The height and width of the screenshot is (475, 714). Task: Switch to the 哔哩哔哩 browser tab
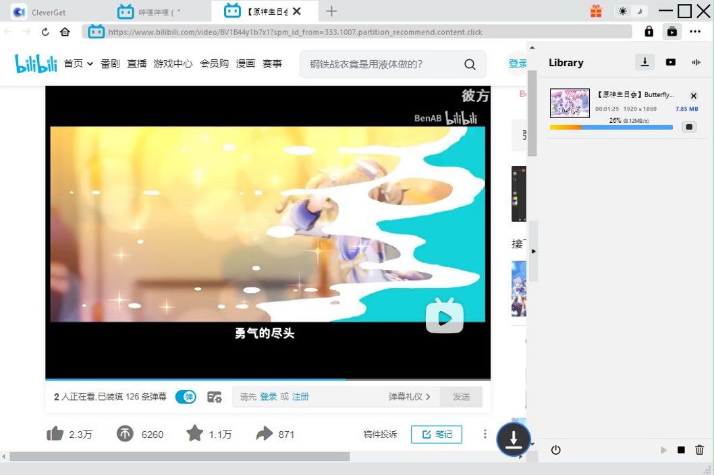tap(159, 11)
